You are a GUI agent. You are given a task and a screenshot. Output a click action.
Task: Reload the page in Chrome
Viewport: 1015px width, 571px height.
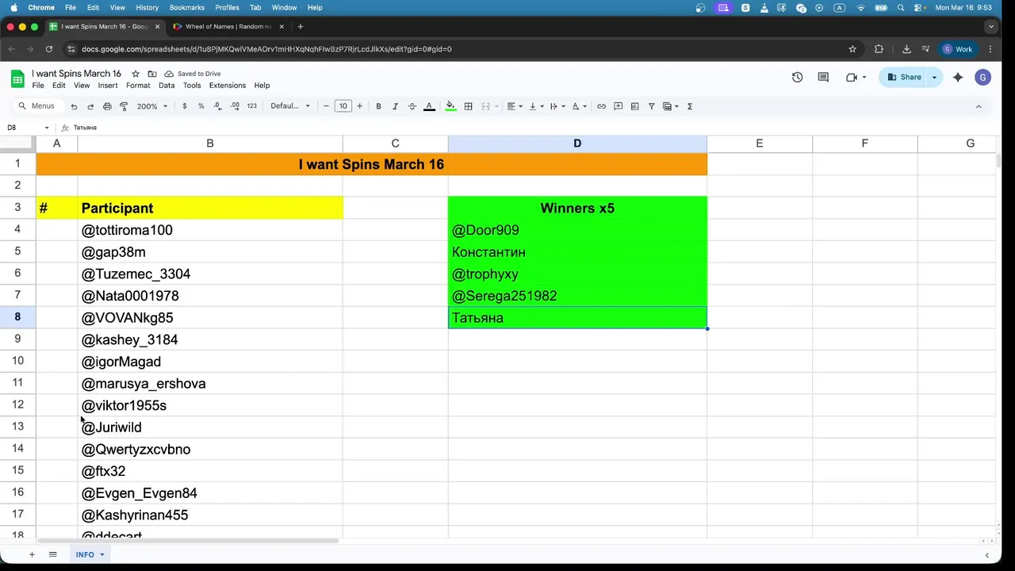click(49, 49)
